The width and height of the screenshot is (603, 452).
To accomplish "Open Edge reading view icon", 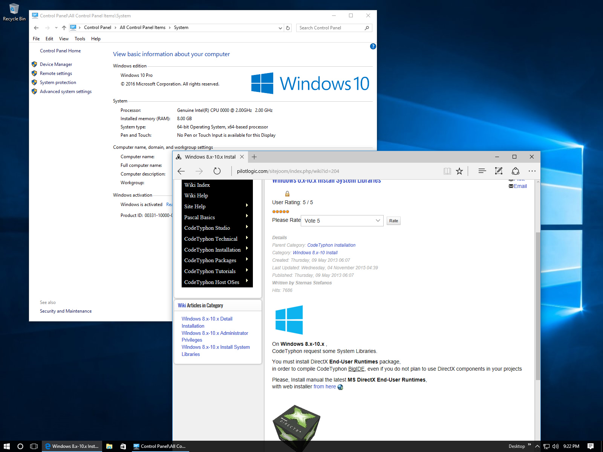I will (x=447, y=171).
